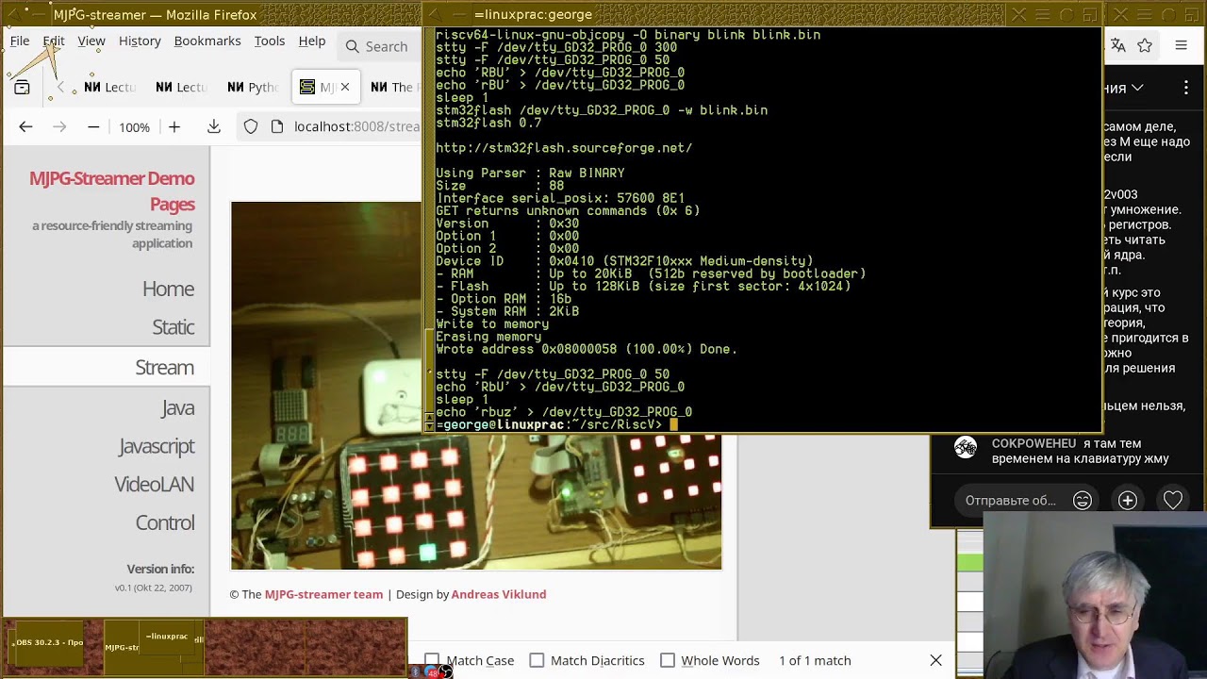Image resolution: width=1207 pixels, height=679 pixels.
Task: Open the Tools menu
Action: [269, 41]
